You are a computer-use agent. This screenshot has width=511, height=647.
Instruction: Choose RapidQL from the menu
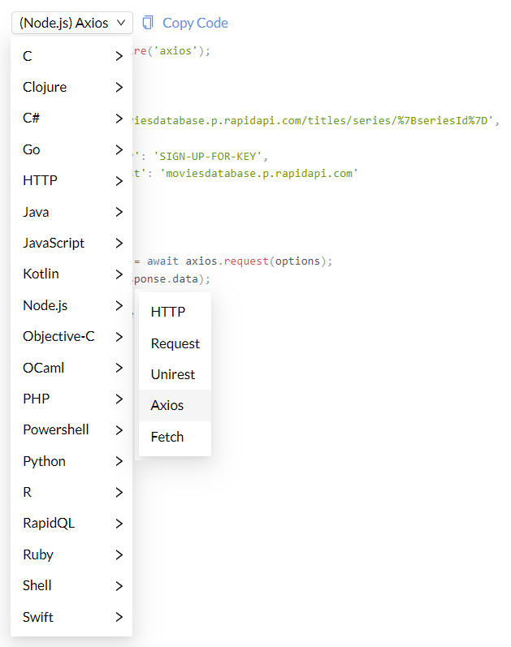(71, 524)
